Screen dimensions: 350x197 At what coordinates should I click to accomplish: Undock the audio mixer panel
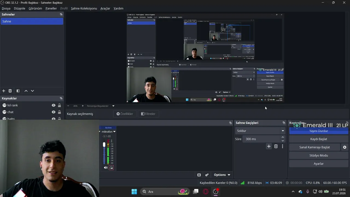[231, 123]
